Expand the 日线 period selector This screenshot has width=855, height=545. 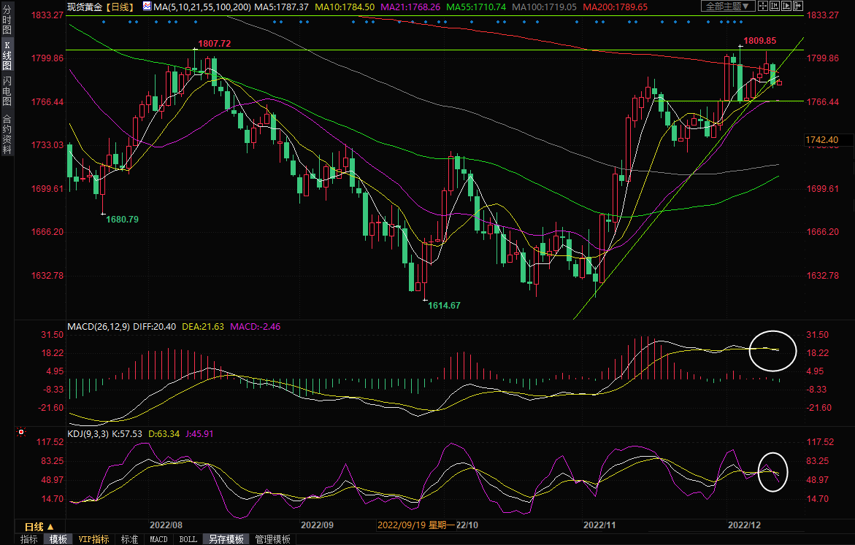[x=39, y=526]
